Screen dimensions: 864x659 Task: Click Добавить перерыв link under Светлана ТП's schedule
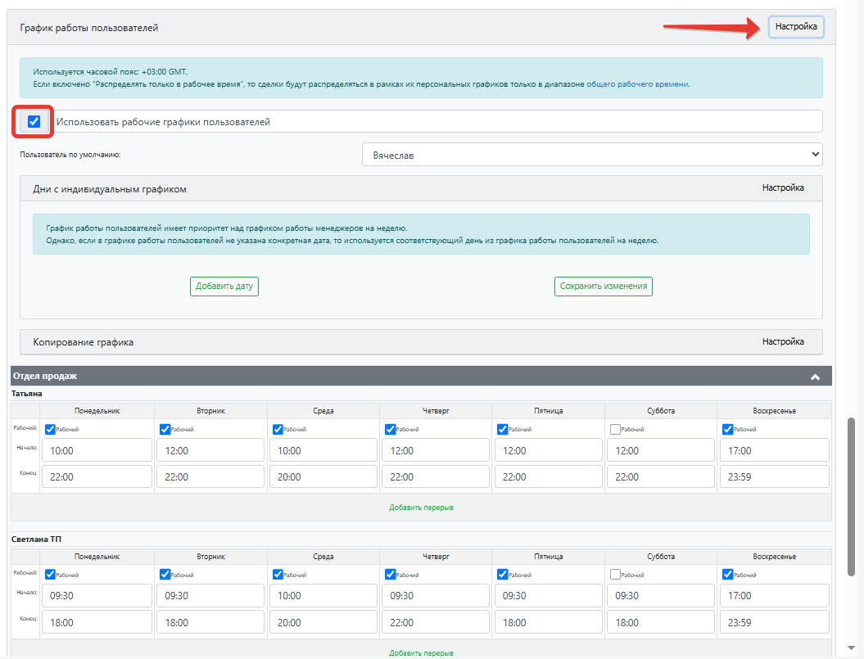[x=421, y=653]
